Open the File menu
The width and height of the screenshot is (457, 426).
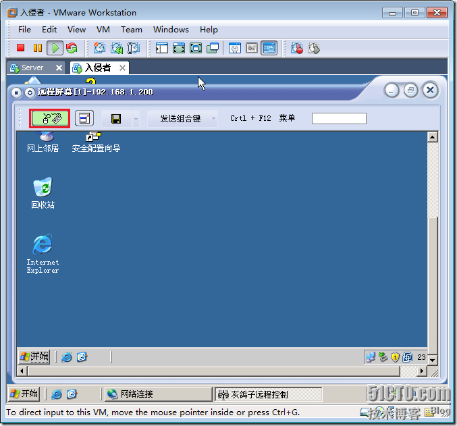pos(24,30)
